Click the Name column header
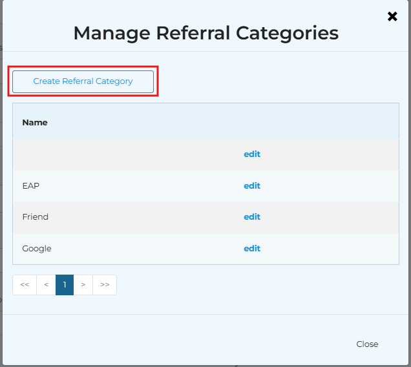The image size is (411, 367). click(35, 122)
